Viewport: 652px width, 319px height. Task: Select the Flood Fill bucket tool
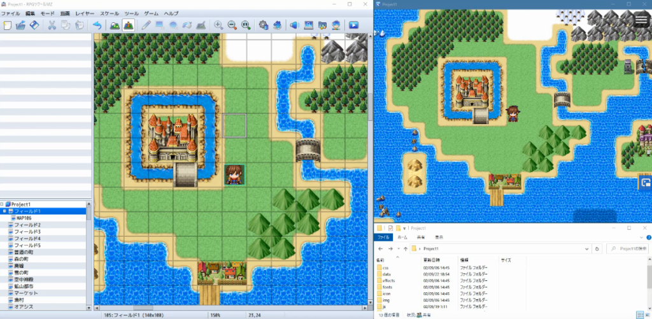point(187,25)
